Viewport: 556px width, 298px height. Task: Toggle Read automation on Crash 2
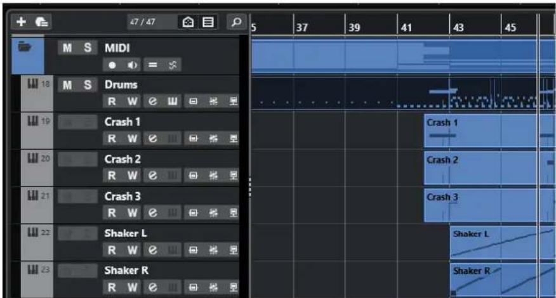[x=112, y=176]
